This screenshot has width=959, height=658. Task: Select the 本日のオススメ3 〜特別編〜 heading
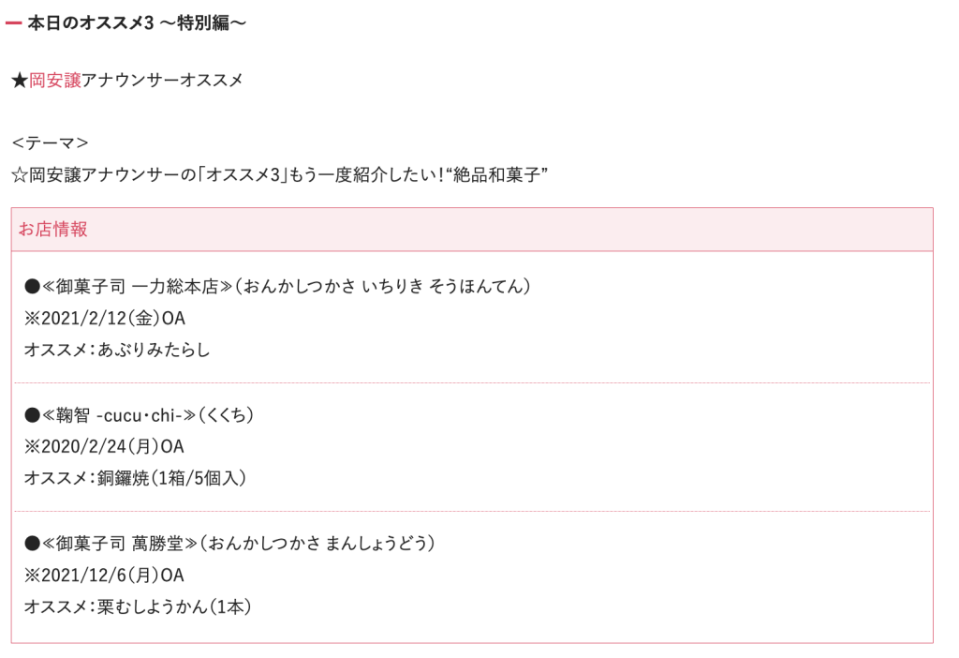(x=137, y=22)
